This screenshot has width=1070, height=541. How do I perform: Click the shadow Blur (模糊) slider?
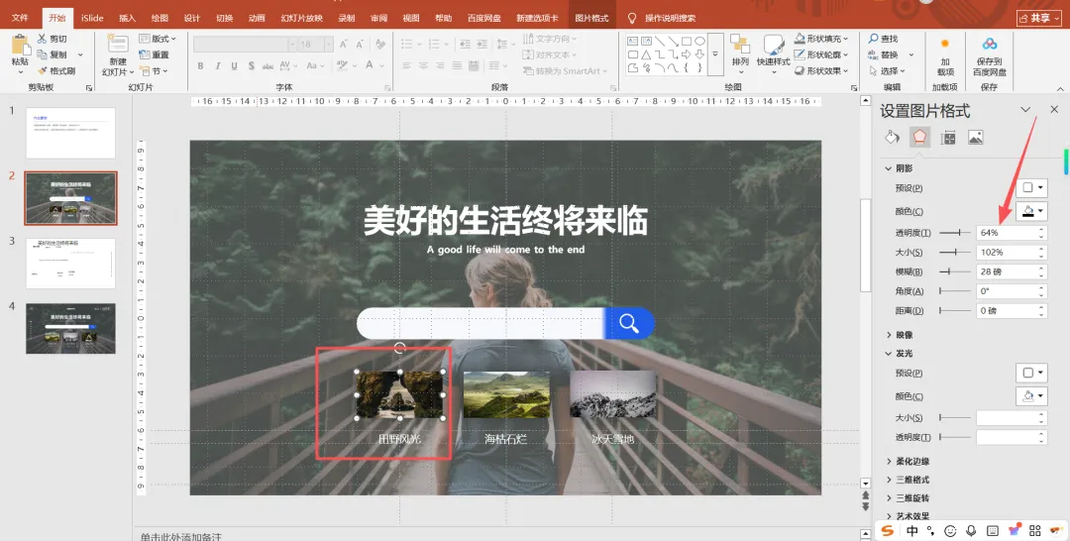(955, 271)
